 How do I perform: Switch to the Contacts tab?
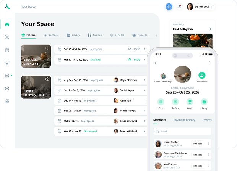tap(51, 35)
